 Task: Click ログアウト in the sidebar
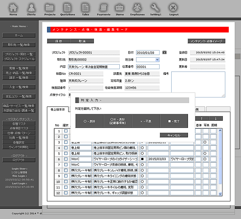pyautogui.click(x=19, y=160)
